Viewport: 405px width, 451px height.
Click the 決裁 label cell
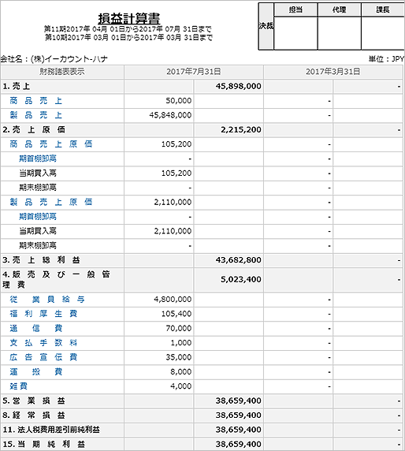[x=266, y=26]
